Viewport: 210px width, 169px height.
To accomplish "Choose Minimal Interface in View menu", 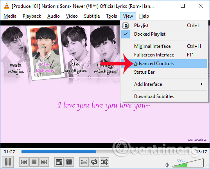I will [x=164, y=46].
